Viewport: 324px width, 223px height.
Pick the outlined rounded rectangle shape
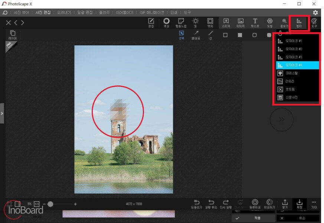(255, 35)
